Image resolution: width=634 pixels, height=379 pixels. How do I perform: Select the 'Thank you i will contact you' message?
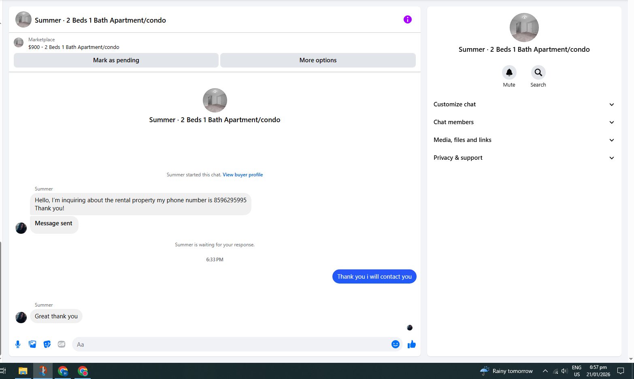pos(374,277)
